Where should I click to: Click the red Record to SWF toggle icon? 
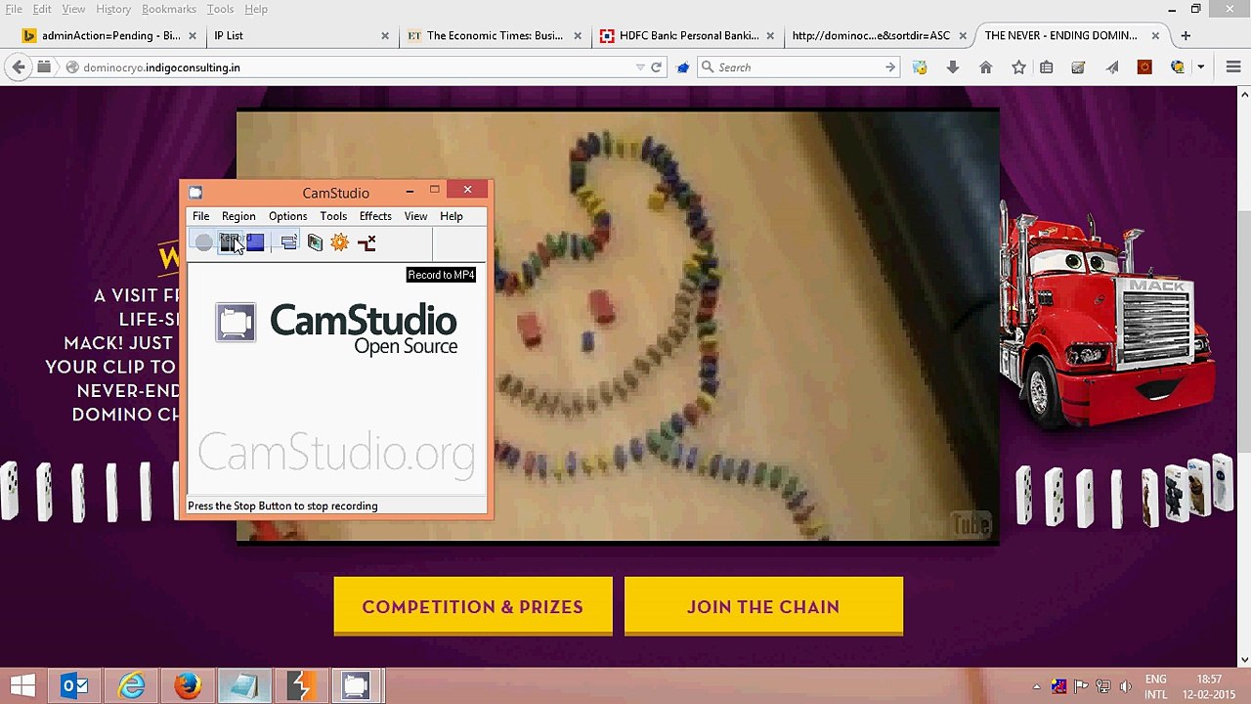tap(367, 242)
